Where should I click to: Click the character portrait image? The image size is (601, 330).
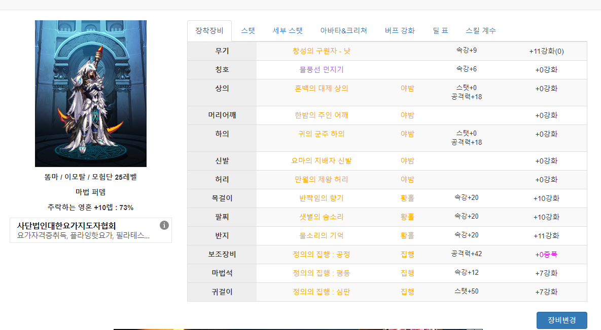click(91, 93)
